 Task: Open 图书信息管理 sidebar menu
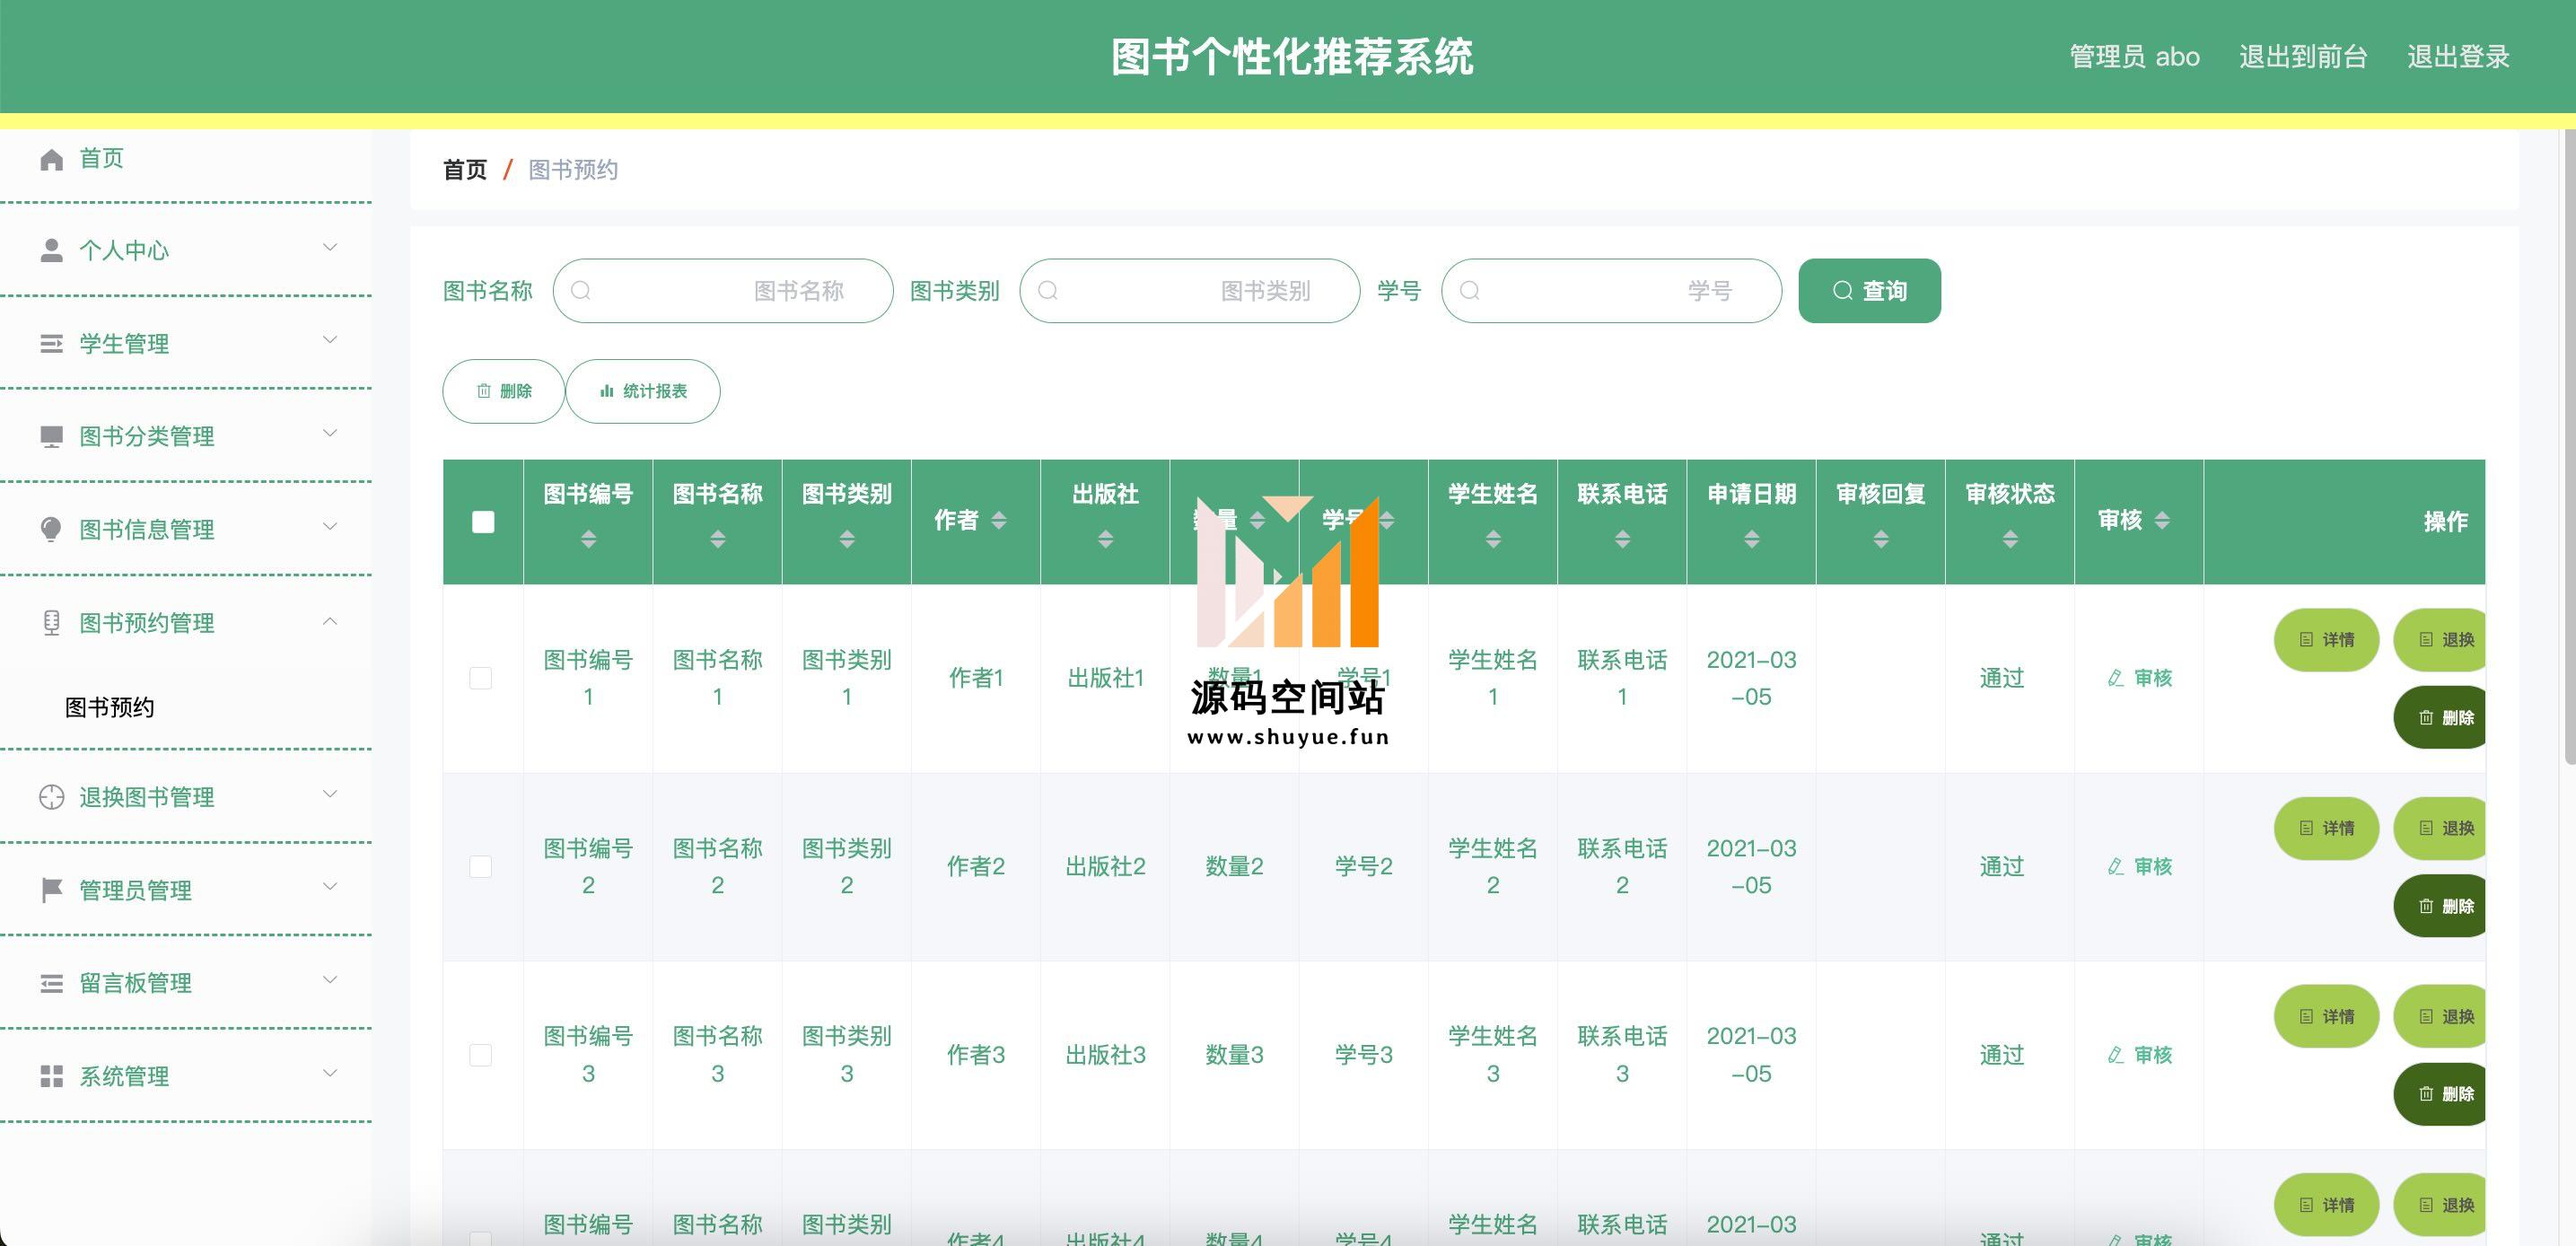tap(186, 529)
